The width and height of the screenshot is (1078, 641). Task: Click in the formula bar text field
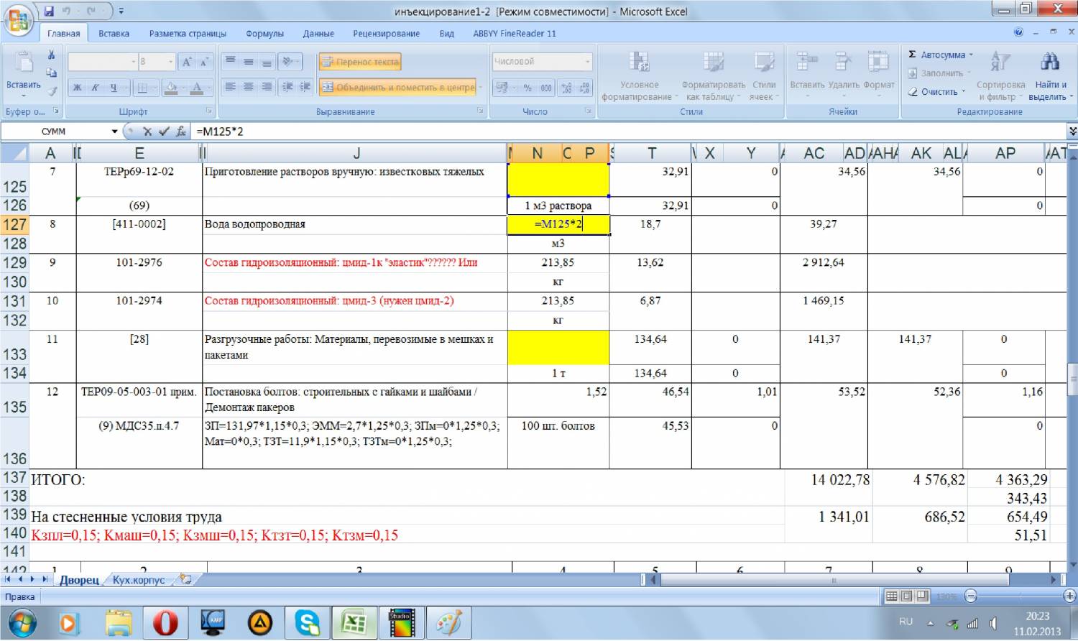point(575,132)
